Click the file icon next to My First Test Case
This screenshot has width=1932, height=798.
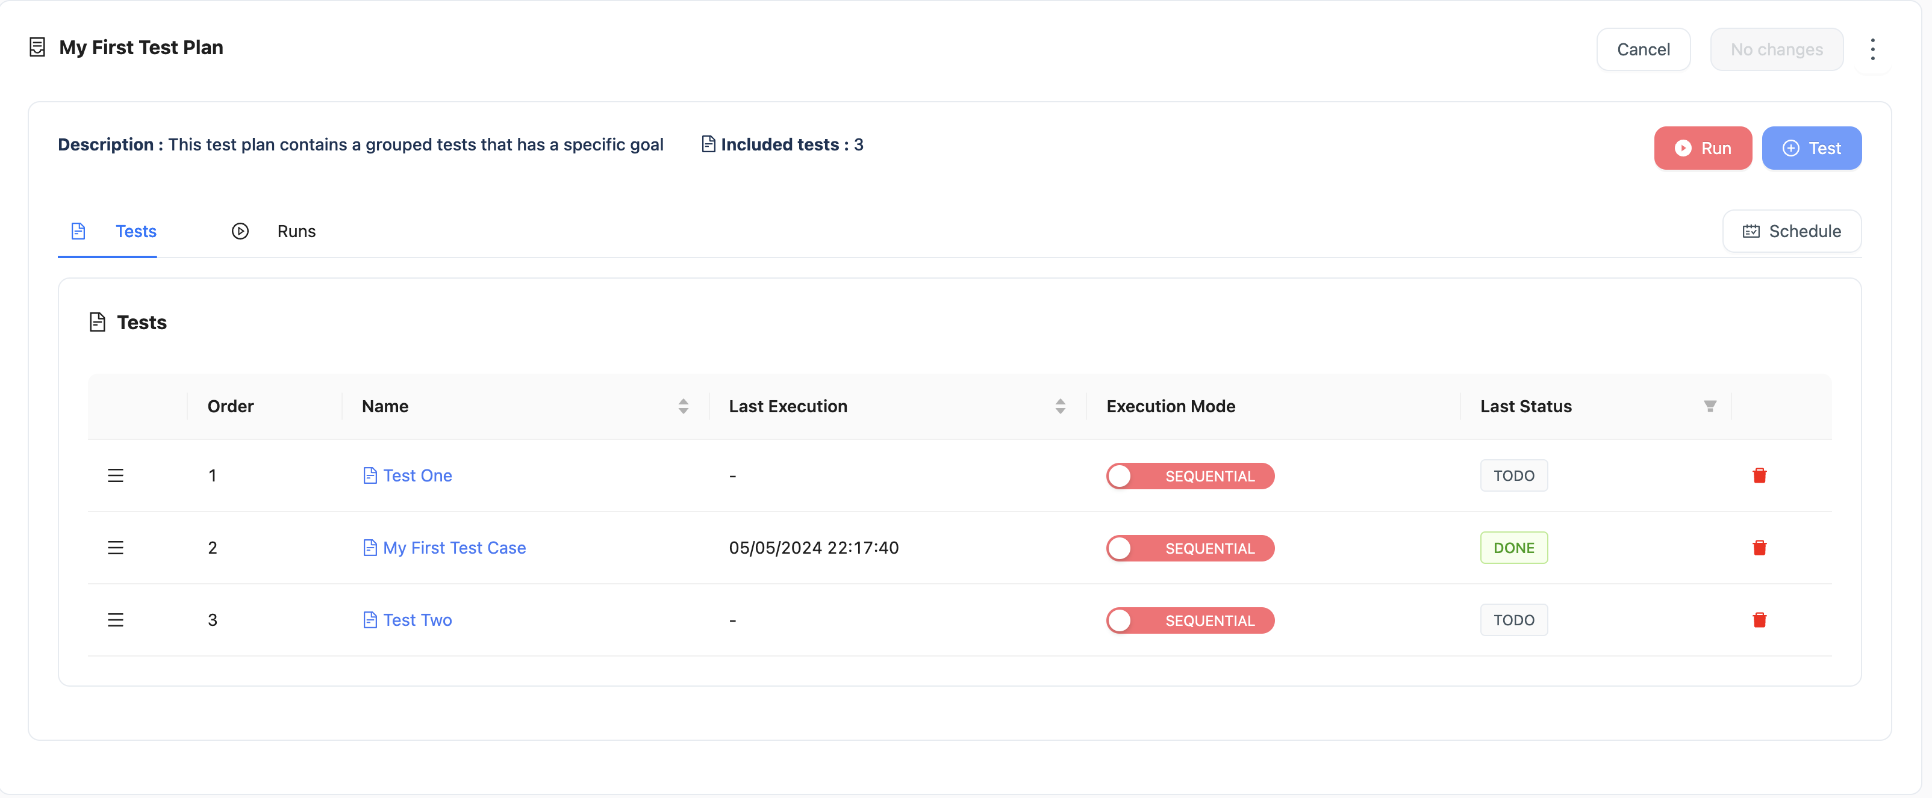370,548
